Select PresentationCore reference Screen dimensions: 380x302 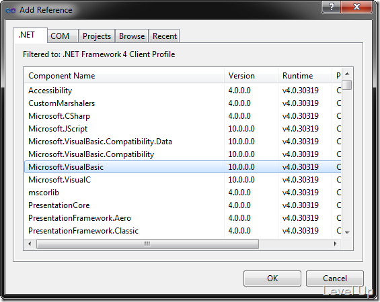click(x=182, y=205)
